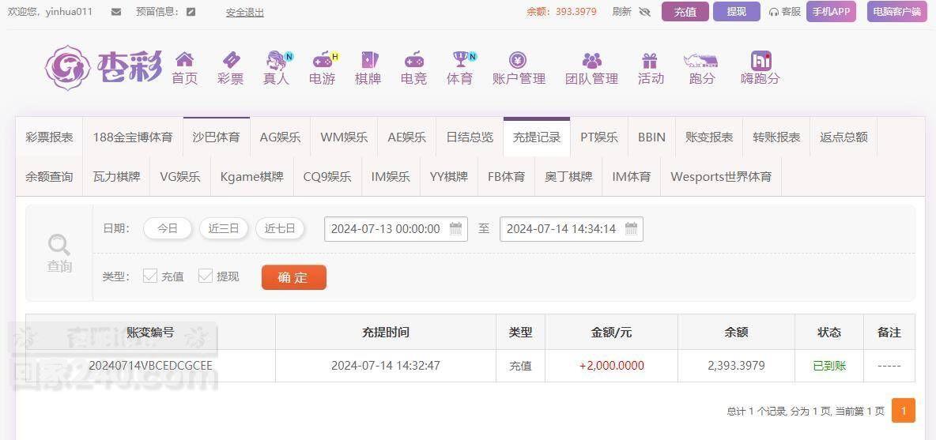Open the 棋牌 cards icon
Image resolution: width=936 pixels, height=440 pixels.
(x=369, y=59)
